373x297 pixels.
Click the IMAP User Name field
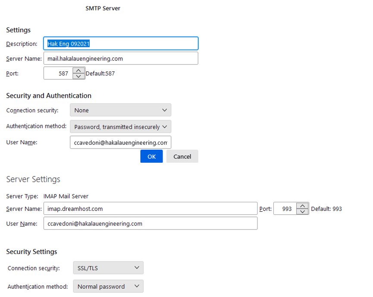pyautogui.click(x=150, y=223)
